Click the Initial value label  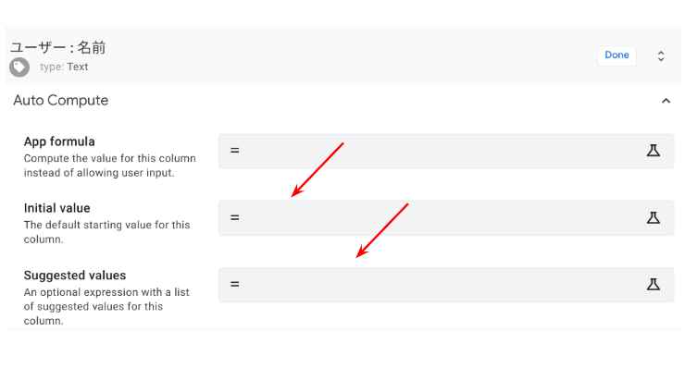click(56, 208)
